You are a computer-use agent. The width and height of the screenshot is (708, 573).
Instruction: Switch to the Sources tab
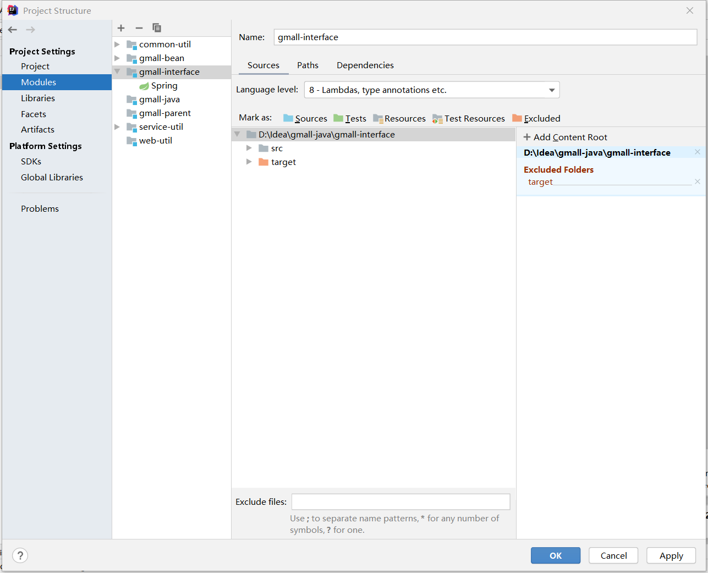click(x=264, y=65)
